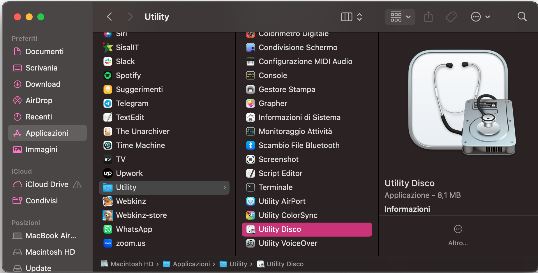Select Utility AirPort in the list
Viewport: 538px width, 273px height.
coord(307,201)
